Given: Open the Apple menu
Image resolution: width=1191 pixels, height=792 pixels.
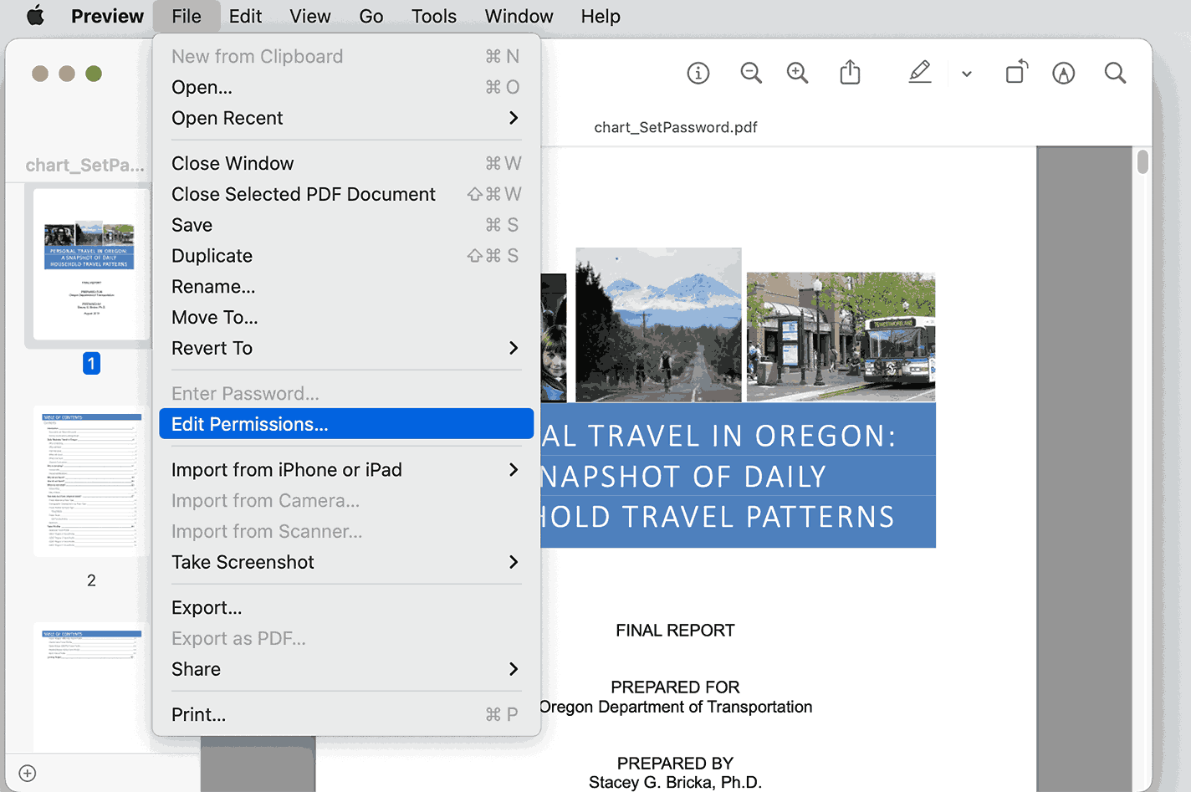Looking at the screenshot, I should tap(35, 16).
